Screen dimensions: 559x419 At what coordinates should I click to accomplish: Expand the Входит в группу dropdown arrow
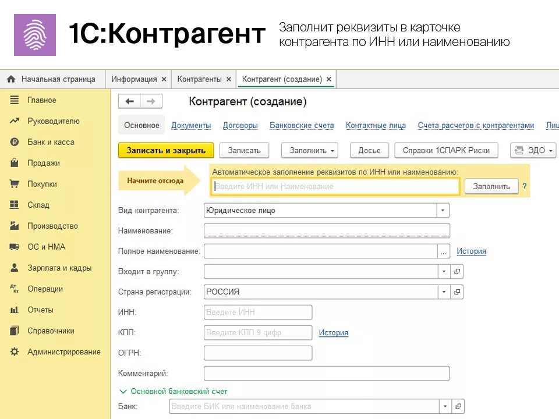click(444, 272)
